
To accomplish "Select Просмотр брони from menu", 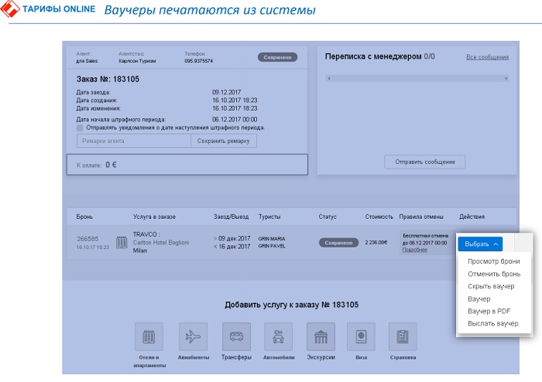I will [x=494, y=261].
